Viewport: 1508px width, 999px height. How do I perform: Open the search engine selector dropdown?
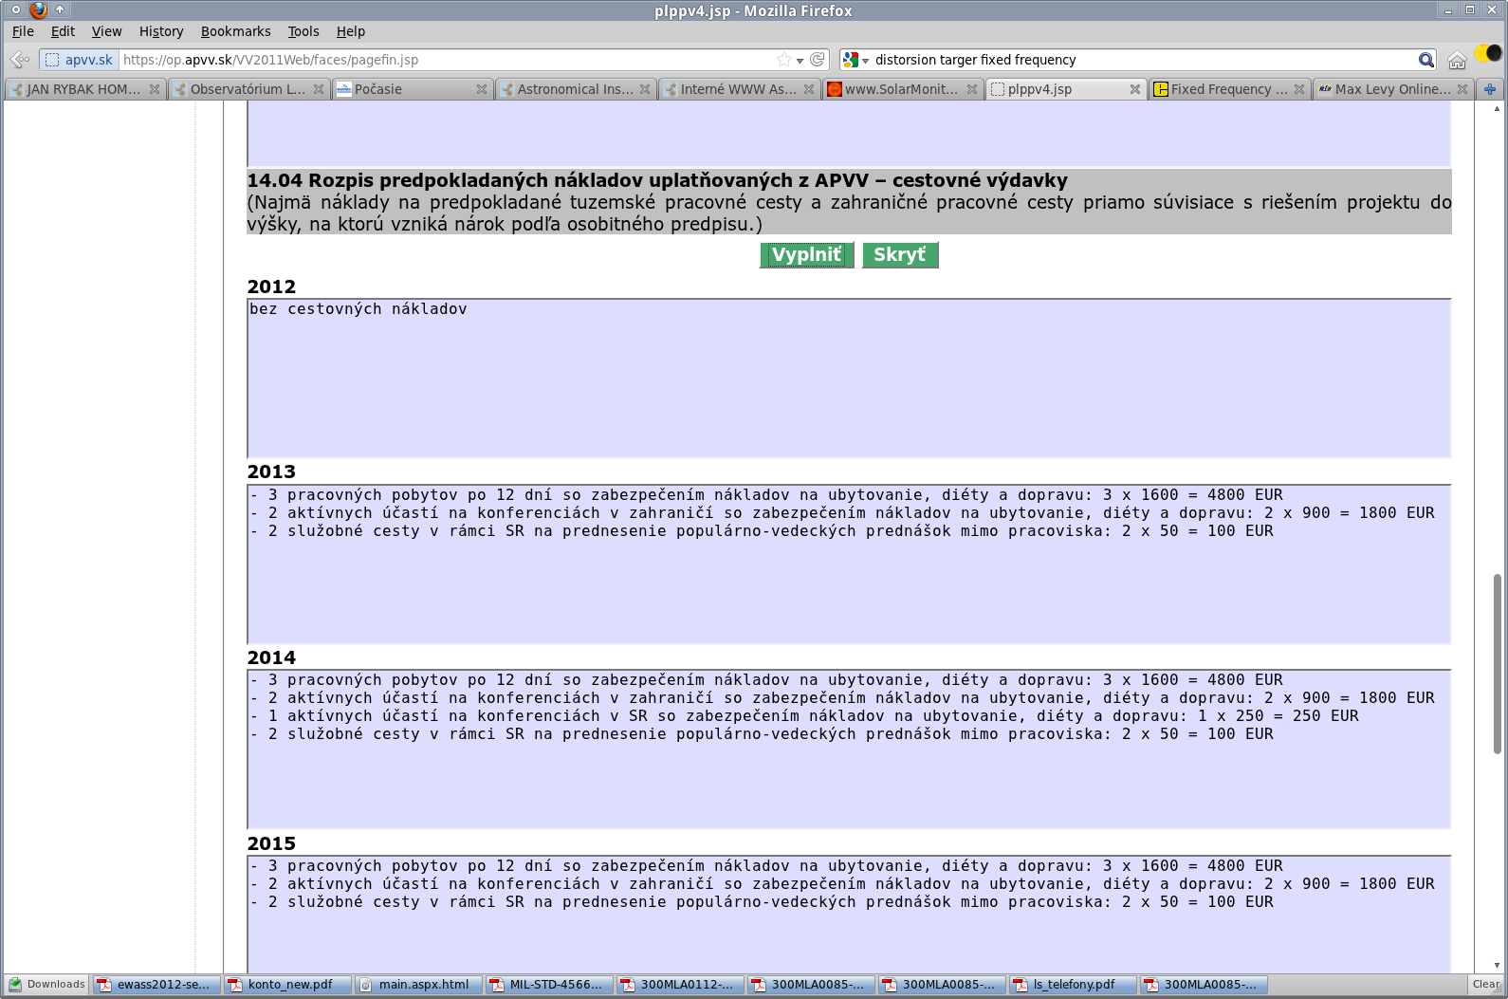[x=855, y=60]
